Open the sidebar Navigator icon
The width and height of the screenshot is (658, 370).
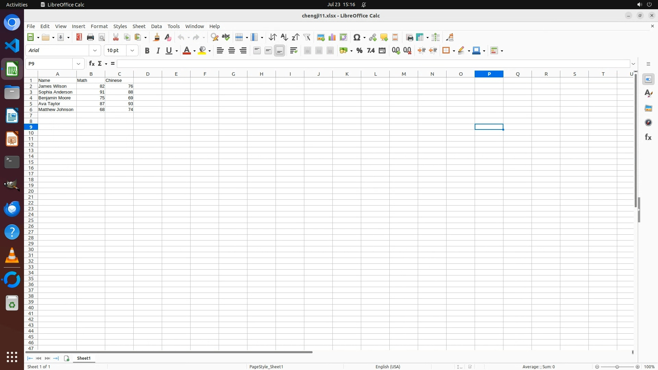(x=648, y=123)
